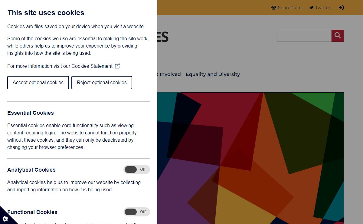Screen dimensions: 363x224
Task: Accept optional cookies
Action: point(38,83)
